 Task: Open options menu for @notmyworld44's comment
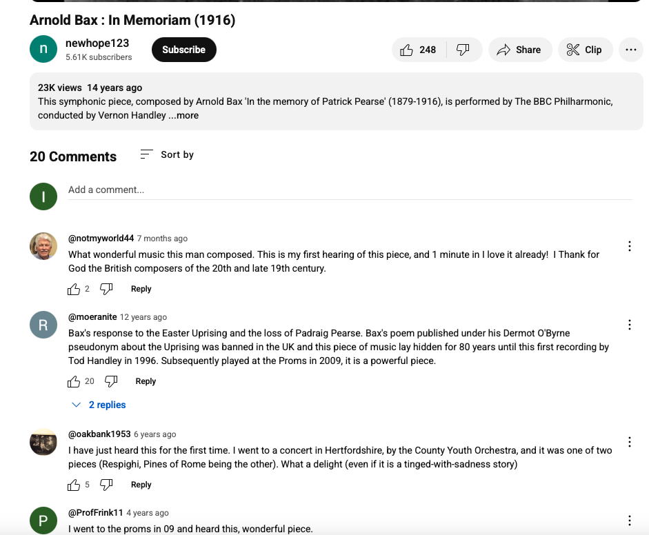point(630,246)
